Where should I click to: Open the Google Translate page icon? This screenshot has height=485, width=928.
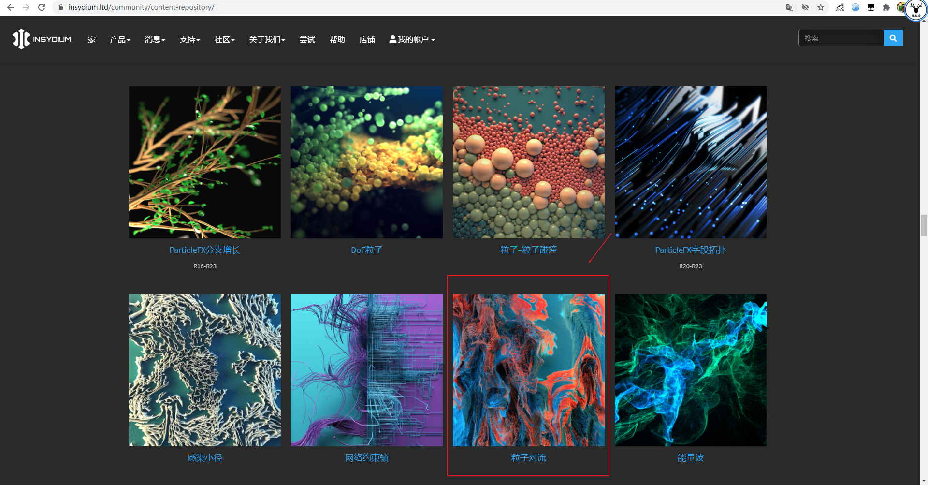coord(790,7)
